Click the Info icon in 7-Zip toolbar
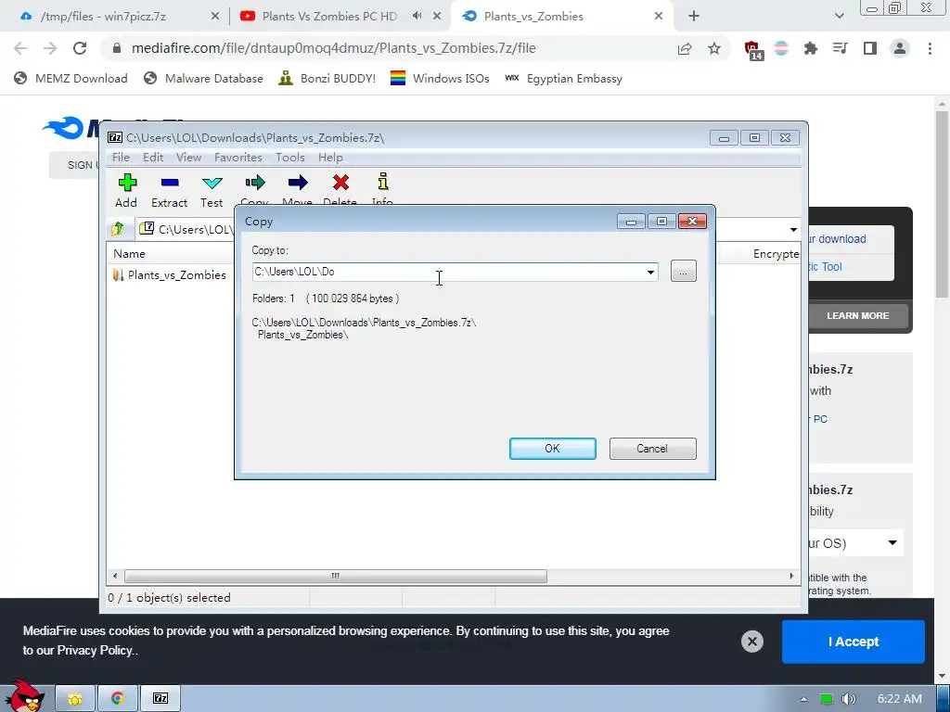Viewport: 950px width, 712px height. tap(383, 182)
